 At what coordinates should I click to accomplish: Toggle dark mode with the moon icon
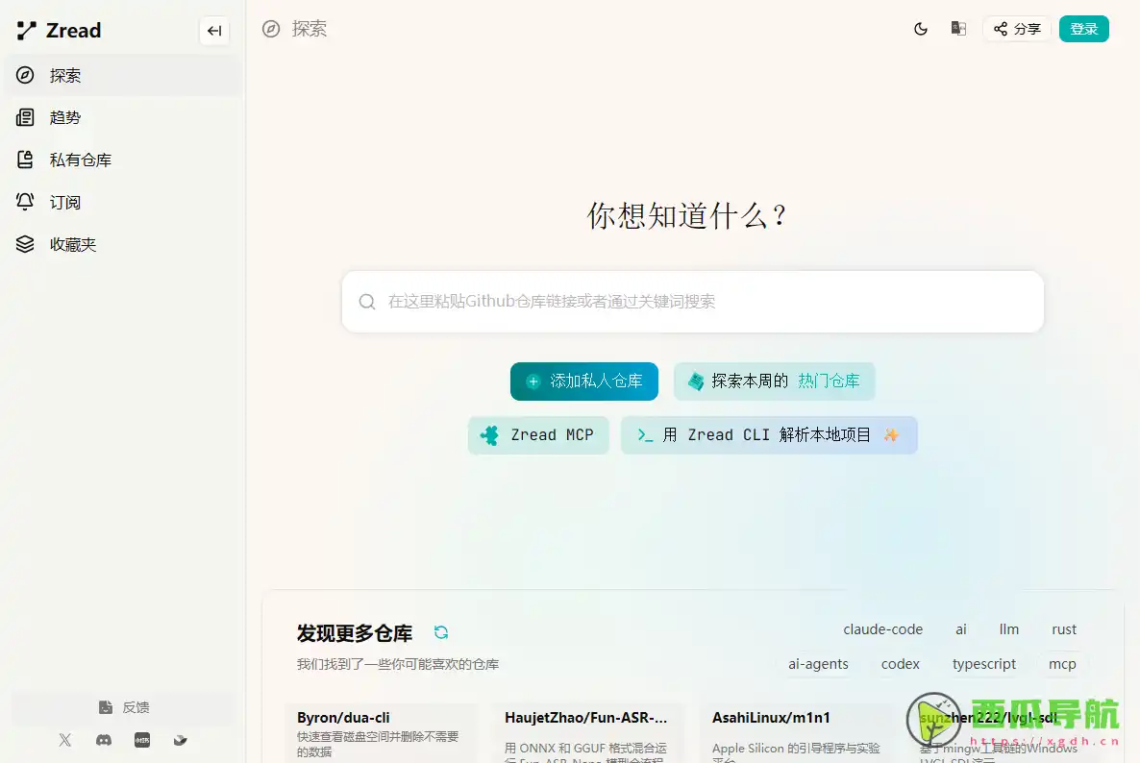click(921, 29)
